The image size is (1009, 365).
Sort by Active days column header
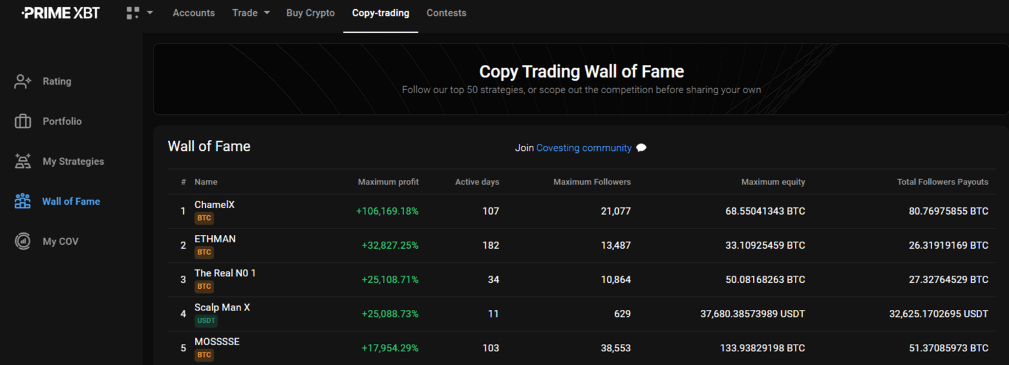click(x=477, y=182)
